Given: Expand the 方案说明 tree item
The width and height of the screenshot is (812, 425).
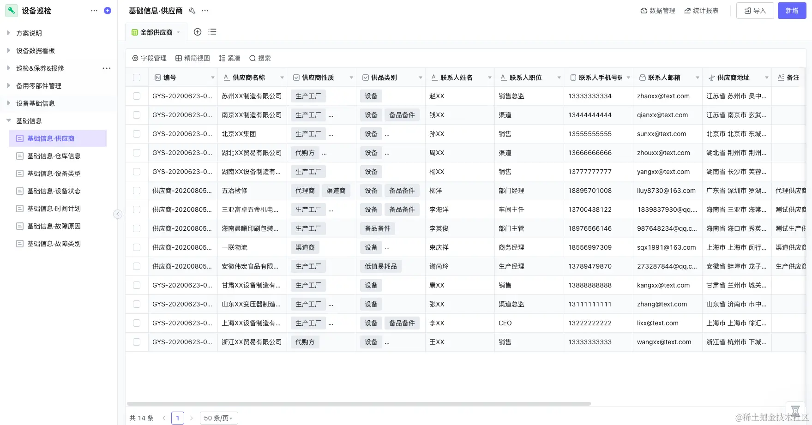Looking at the screenshot, I should 8,33.
